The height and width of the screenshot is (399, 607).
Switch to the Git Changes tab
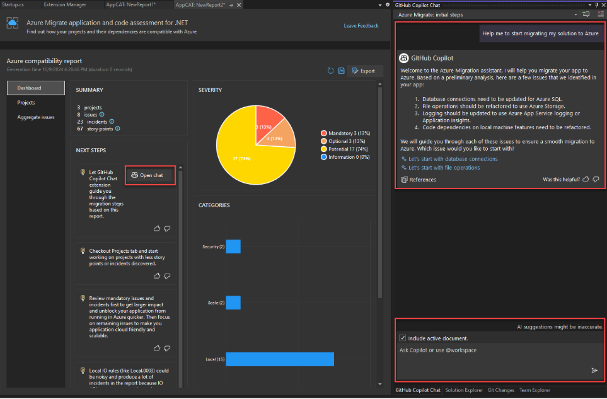pyautogui.click(x=500, y=390)
